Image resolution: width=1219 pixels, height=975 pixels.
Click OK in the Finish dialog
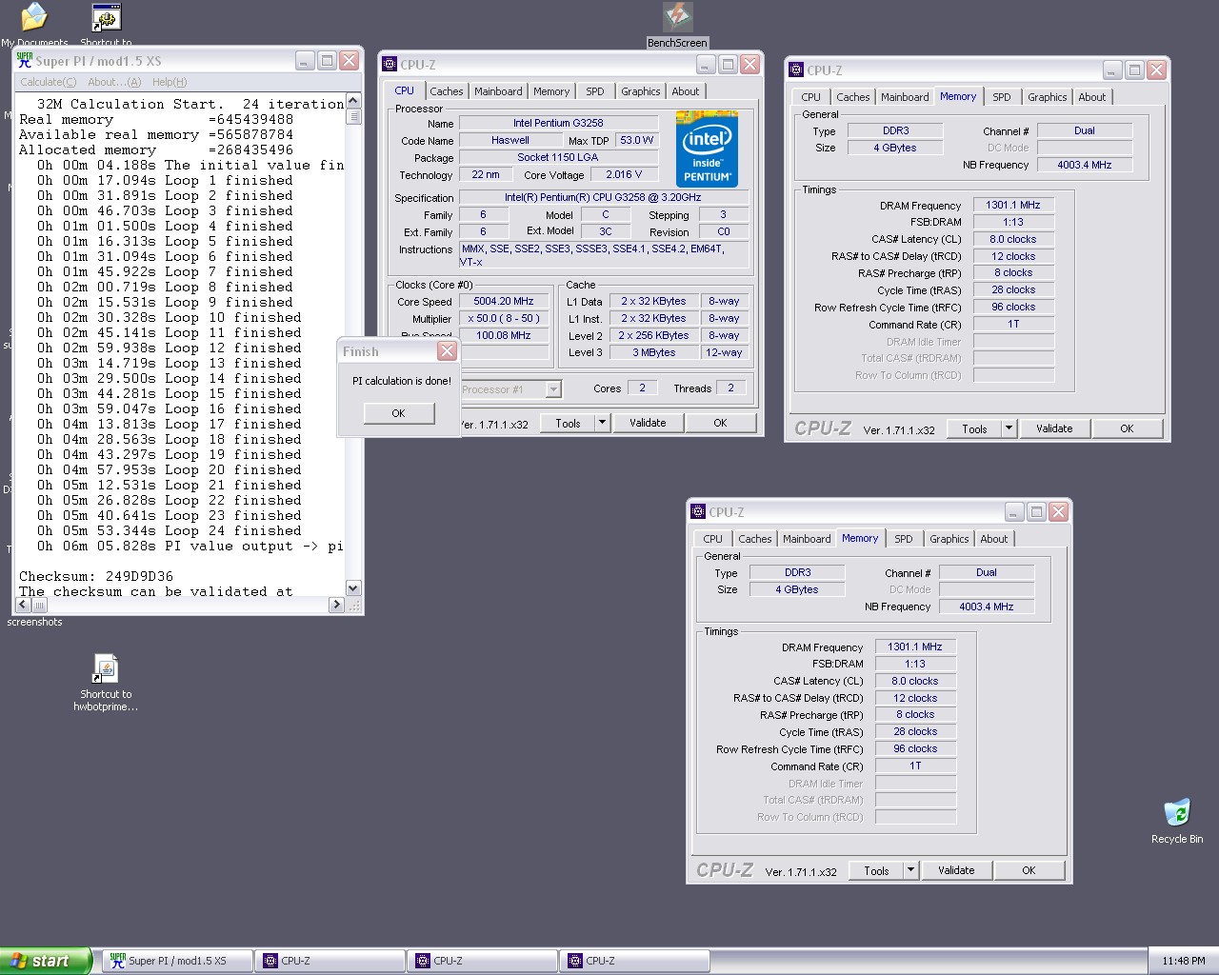(398, 413)
